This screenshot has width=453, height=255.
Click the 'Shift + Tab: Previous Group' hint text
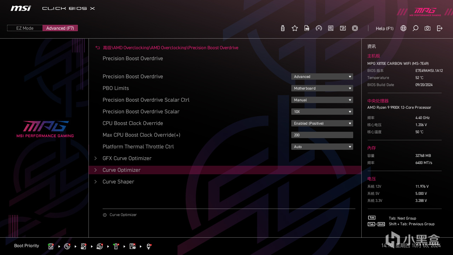[412, 224]
